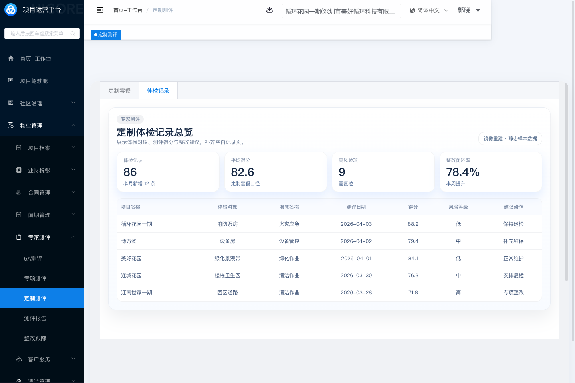Click the 物业管理 menu icon
Image resolution: width=575 pixels, height=383 pixels.
[11, 125]
